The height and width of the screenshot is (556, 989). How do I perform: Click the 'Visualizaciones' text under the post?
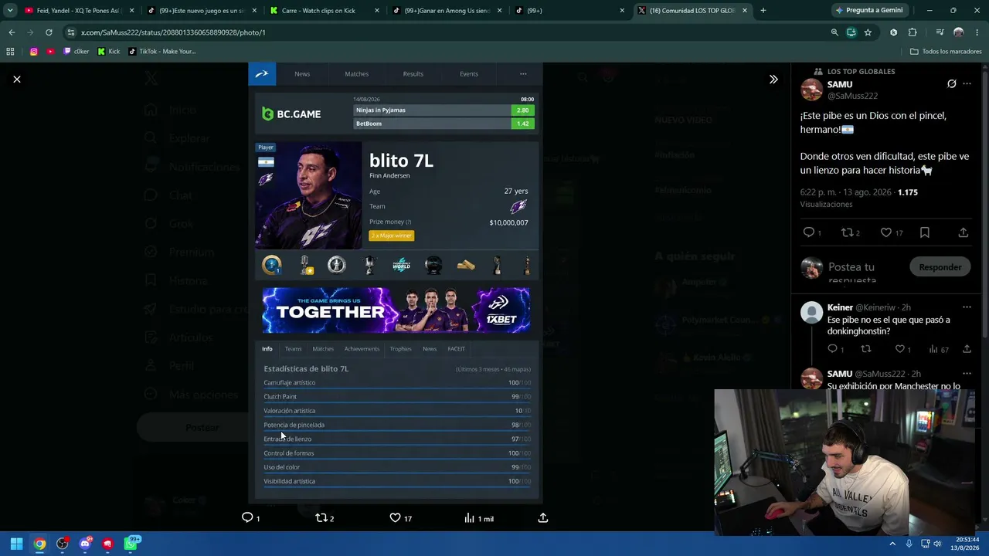(826, 205)
